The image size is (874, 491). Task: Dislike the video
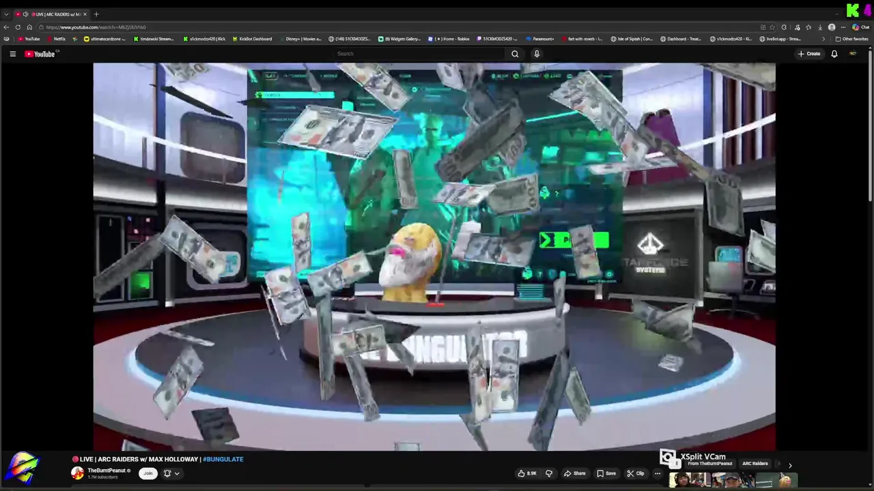coord(548,473)
